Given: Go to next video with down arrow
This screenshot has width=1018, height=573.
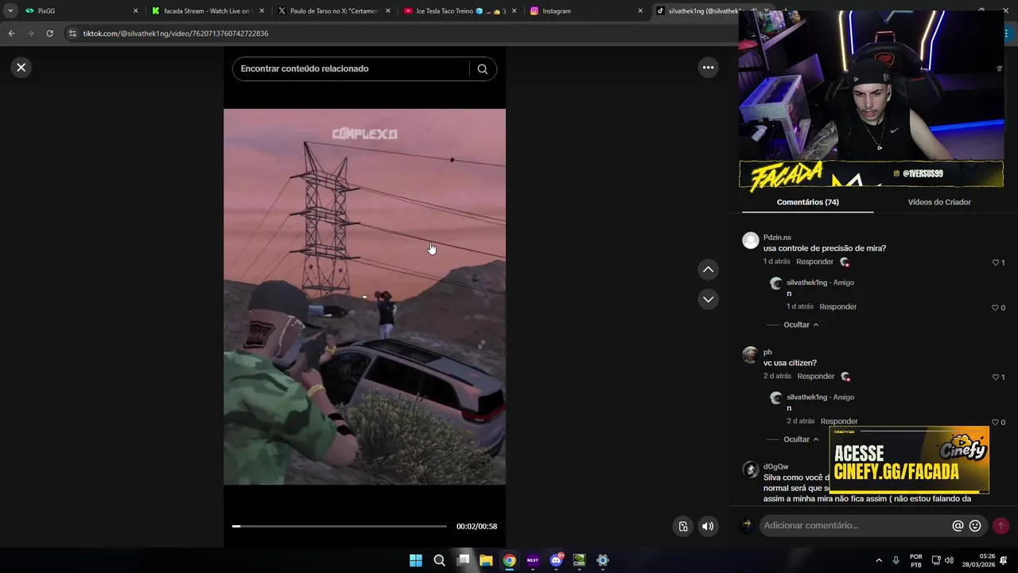Looking at the screenshot, I should click(708, 299).
